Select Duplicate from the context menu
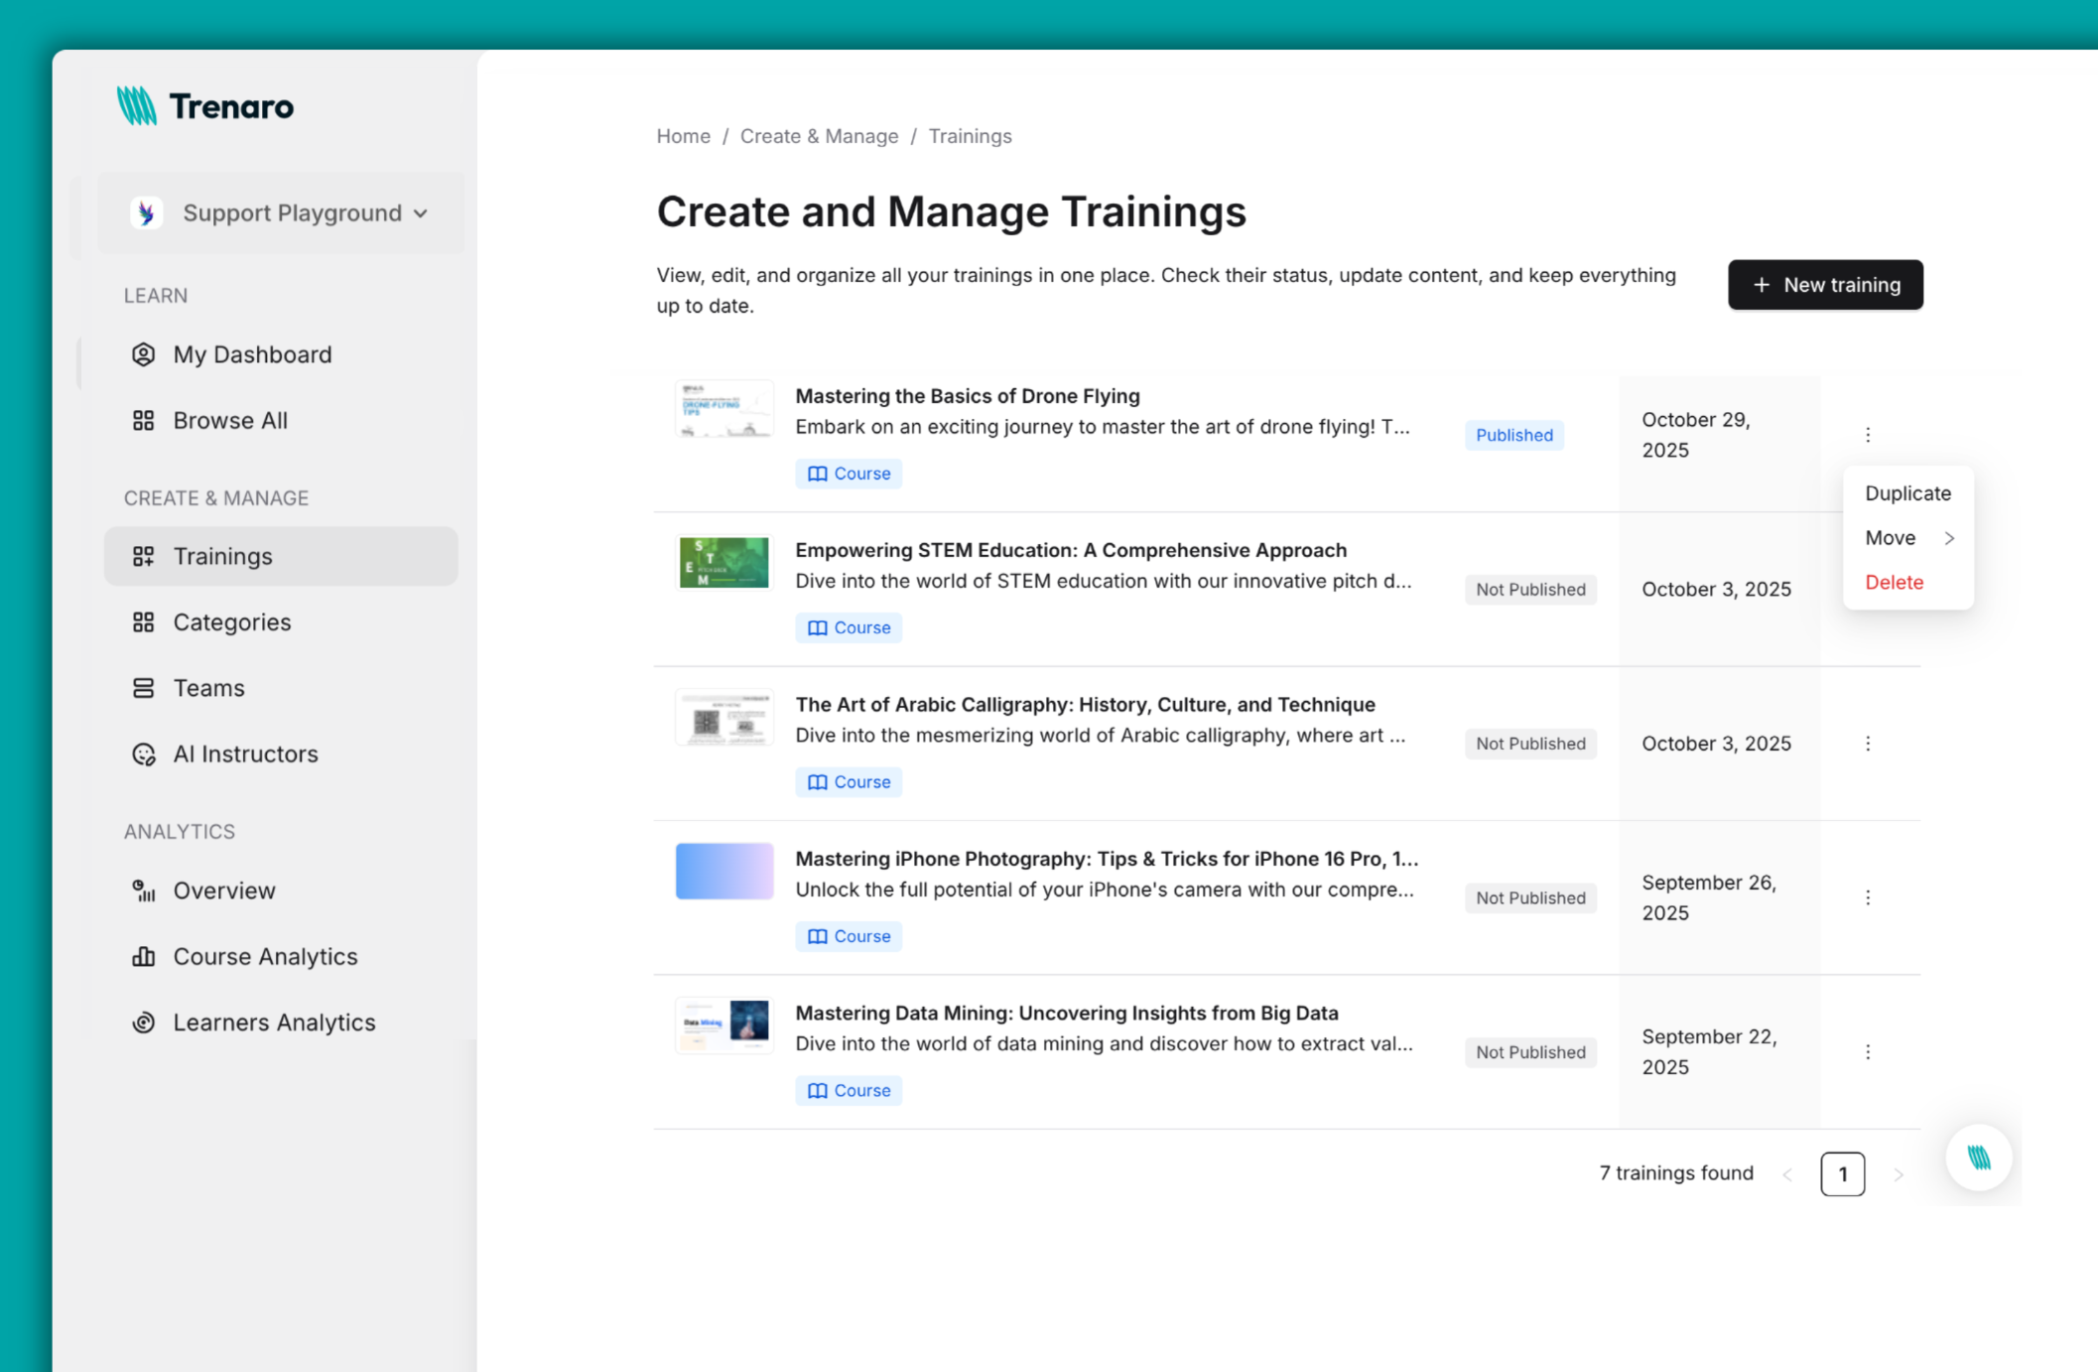The height and width of the screenshot is (1372, 2098). point(1907,492)
